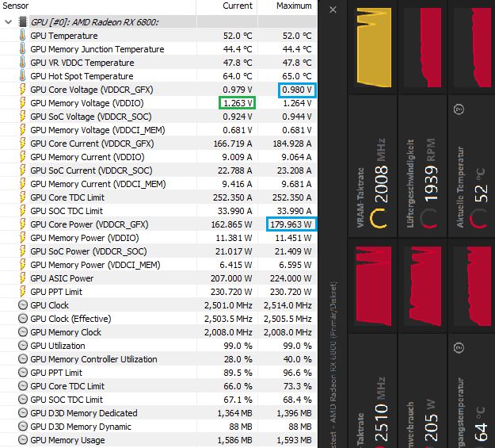Click thermometer icon next to GPU Memory Junction Temperature
Screen dimensions: 495x448
tap(22, 48)
